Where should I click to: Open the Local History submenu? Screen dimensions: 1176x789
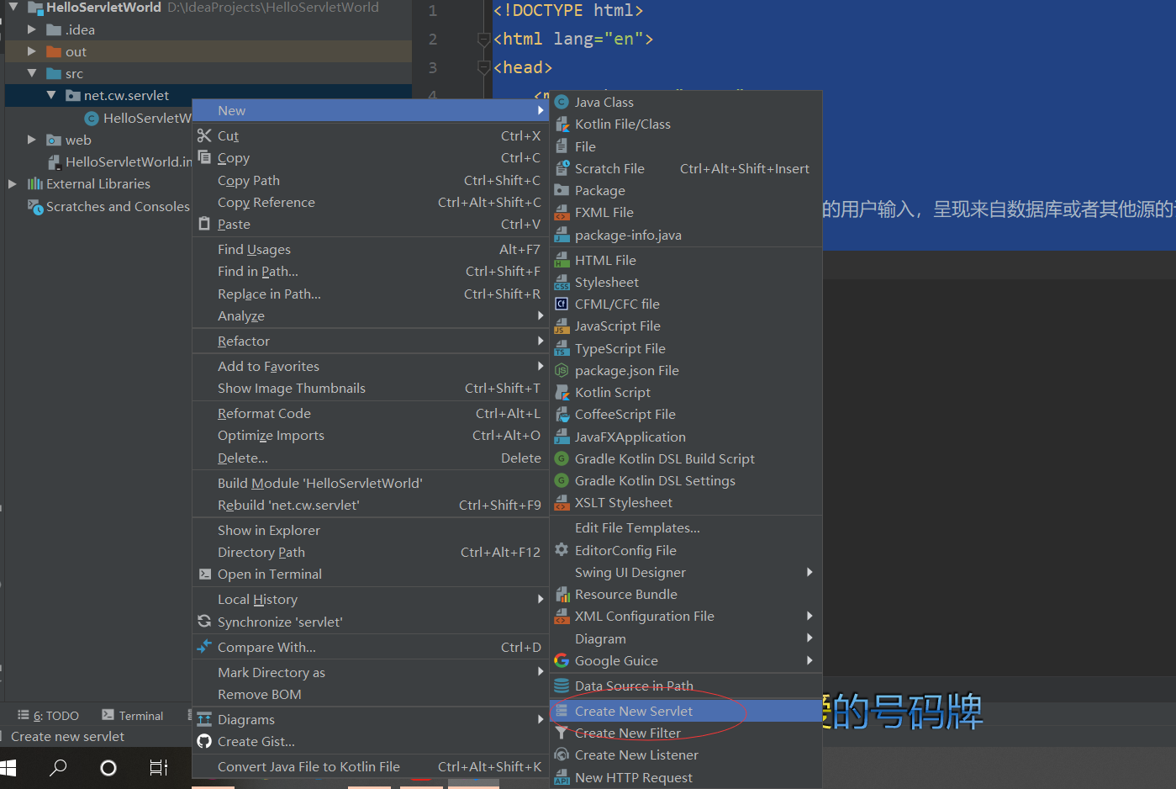pyautogui.click(x=371, y=599)
